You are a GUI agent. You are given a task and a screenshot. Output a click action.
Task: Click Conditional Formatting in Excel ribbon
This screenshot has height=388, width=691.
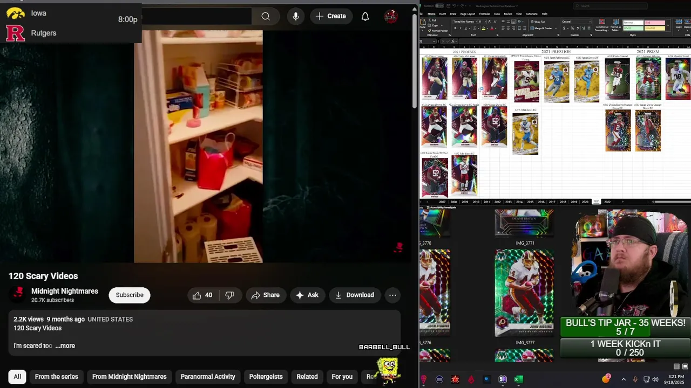[x=602, y=25]
